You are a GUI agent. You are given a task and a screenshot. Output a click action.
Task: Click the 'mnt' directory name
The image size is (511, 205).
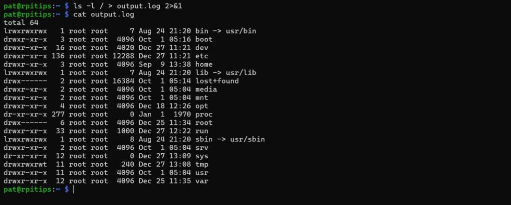tap(202, 98)
